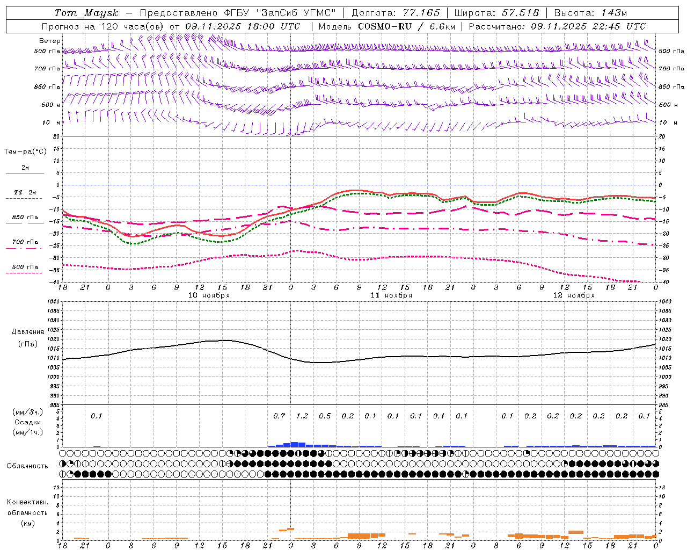Viewport: 687px width, 550px height.
Task: Select the (мм/1ч.) precipitation unit label
Action: point(27,432)
